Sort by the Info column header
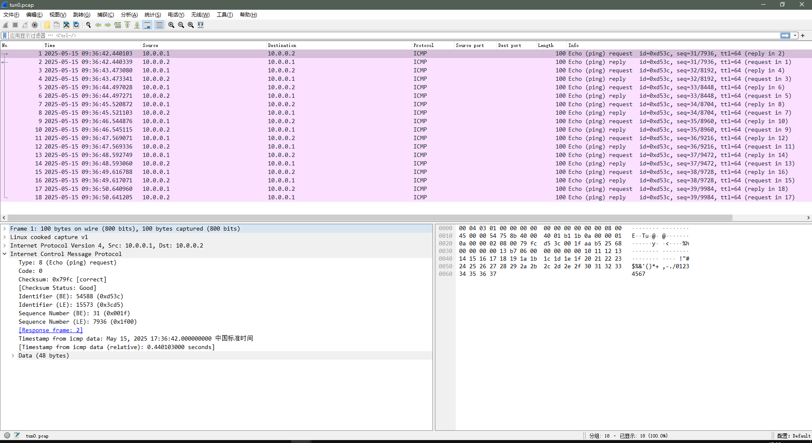The height and width of the screenshot is (443, 812). click(x=689, y=45)
